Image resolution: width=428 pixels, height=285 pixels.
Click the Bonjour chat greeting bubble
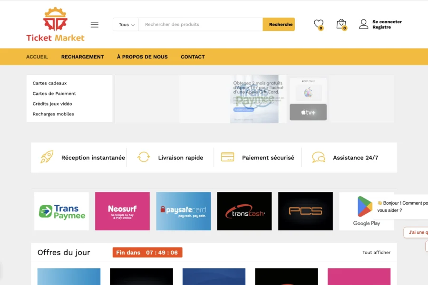coord(402,207)
